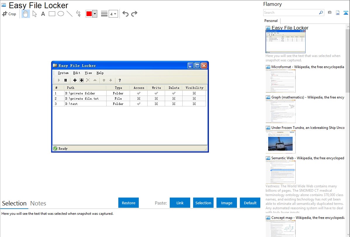Select the arrow pointer tool
Screen dimensions: 350x237
35,14
